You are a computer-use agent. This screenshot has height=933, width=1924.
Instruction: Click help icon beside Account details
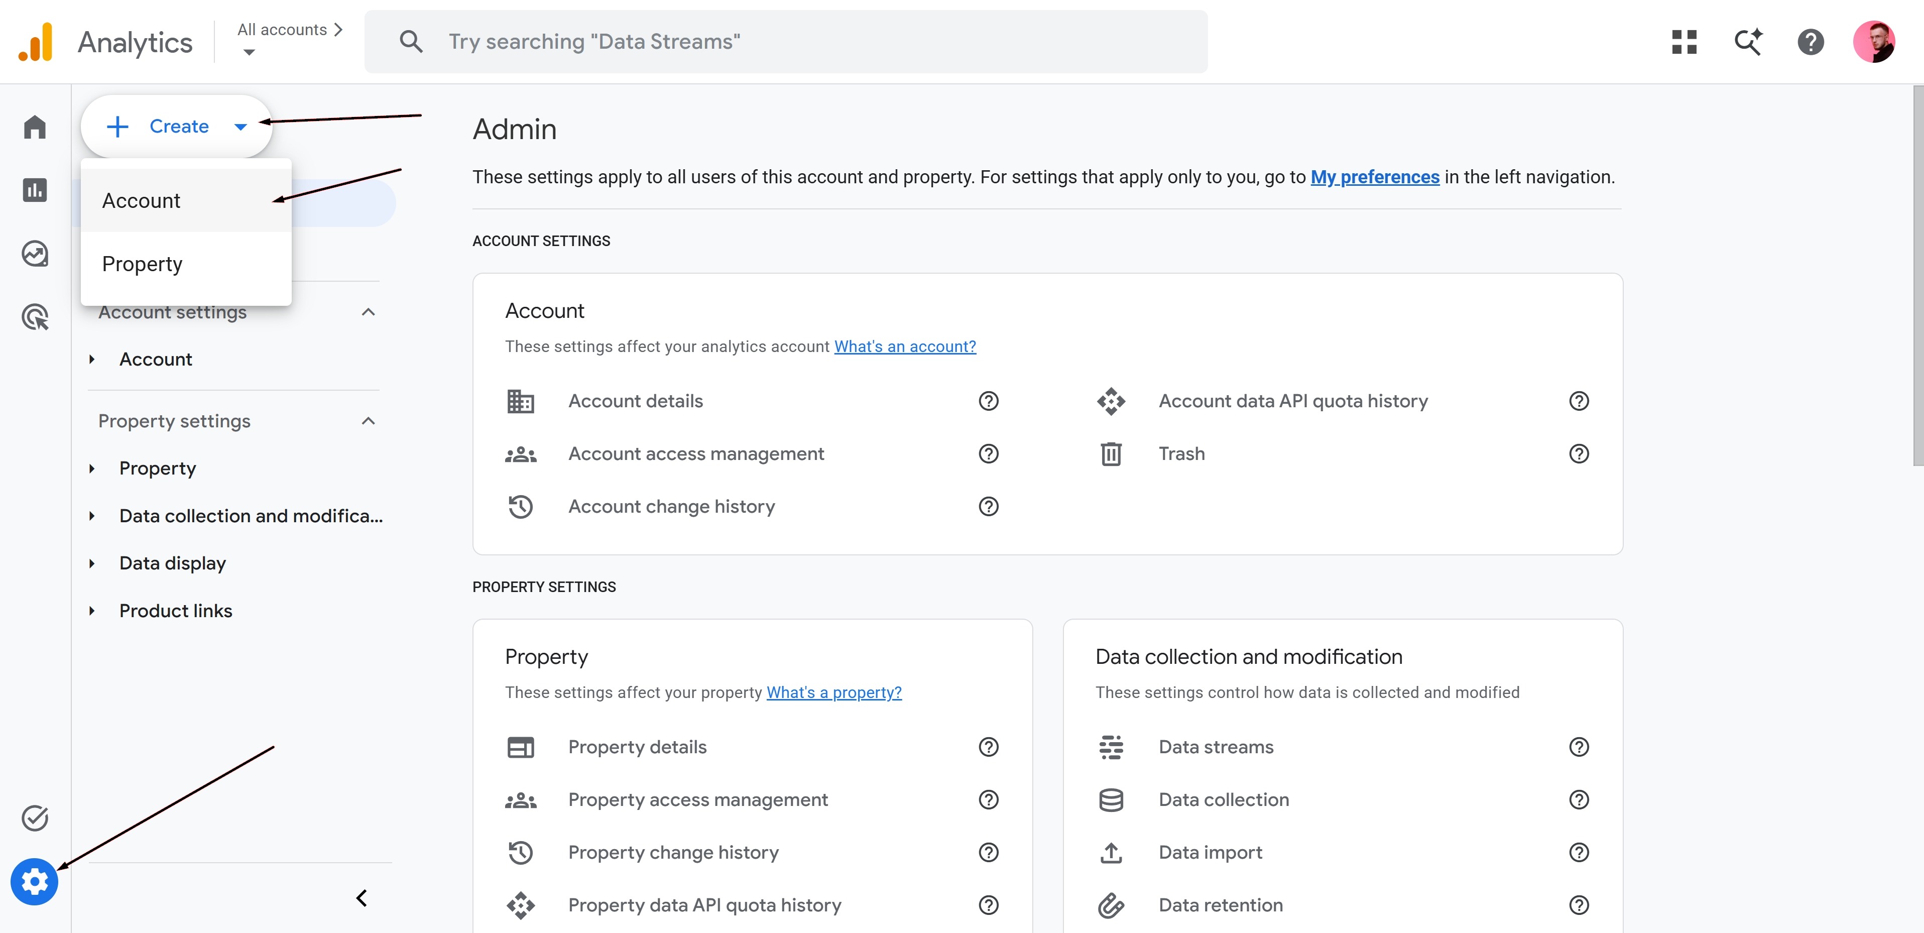tap(988, 401)
